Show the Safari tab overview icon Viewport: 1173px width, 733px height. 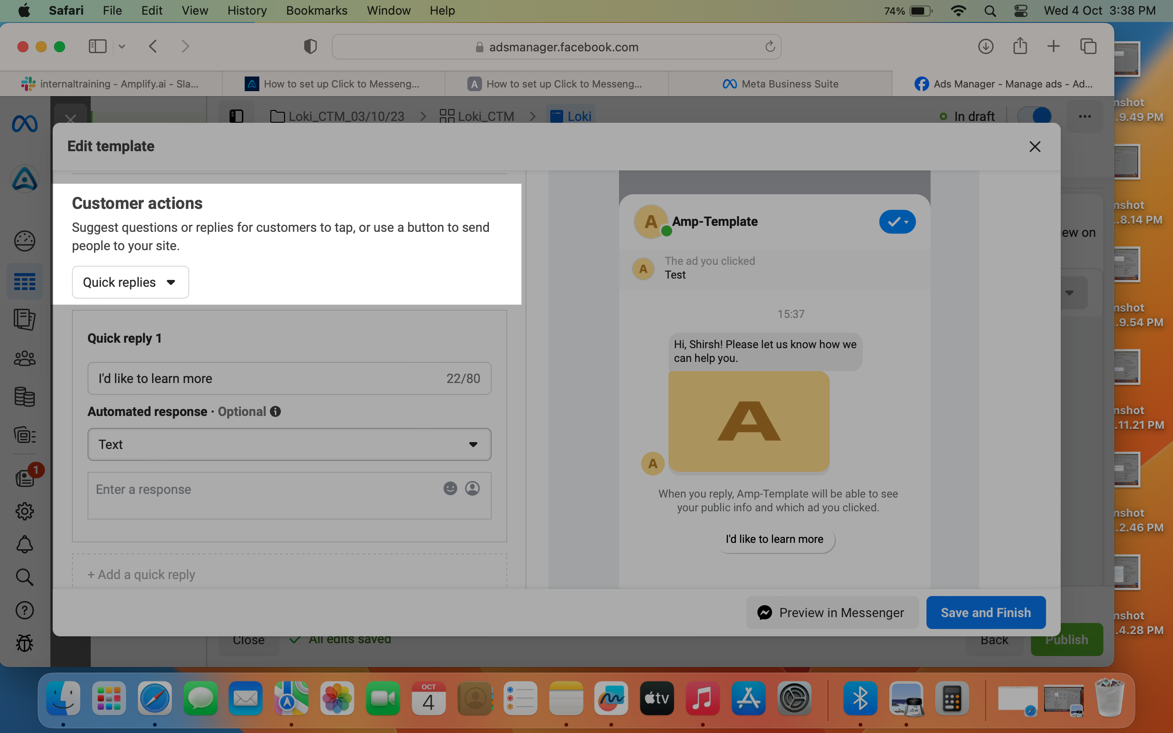click(x=1088, y=47)
